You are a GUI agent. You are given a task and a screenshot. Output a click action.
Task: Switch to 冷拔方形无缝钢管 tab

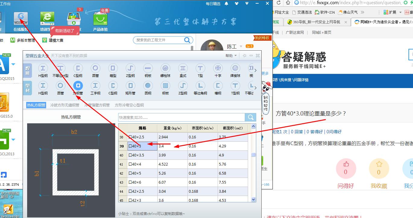tap(65, 105)
